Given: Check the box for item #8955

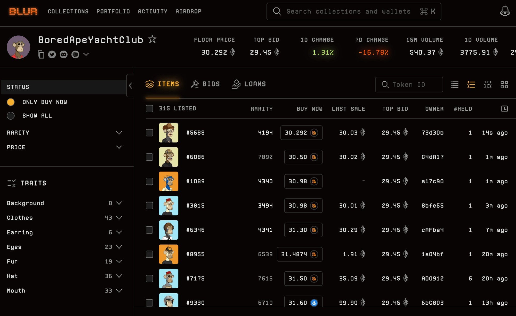Looking at the screenshot, I should click(149, 254).
